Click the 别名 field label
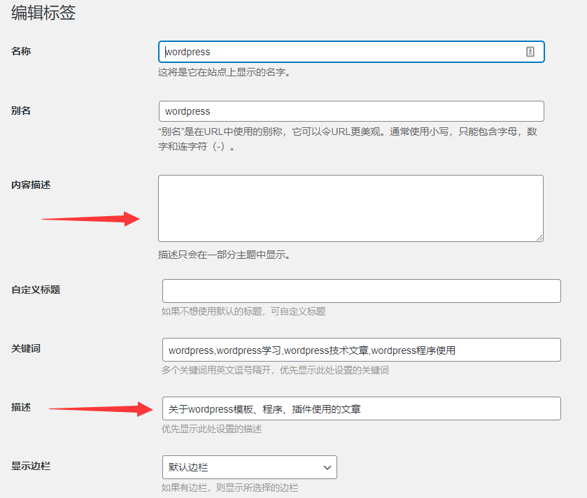Screen dimensions: 587x498 click(21, 111)
